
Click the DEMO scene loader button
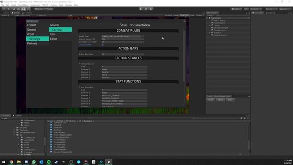(220, 100)
